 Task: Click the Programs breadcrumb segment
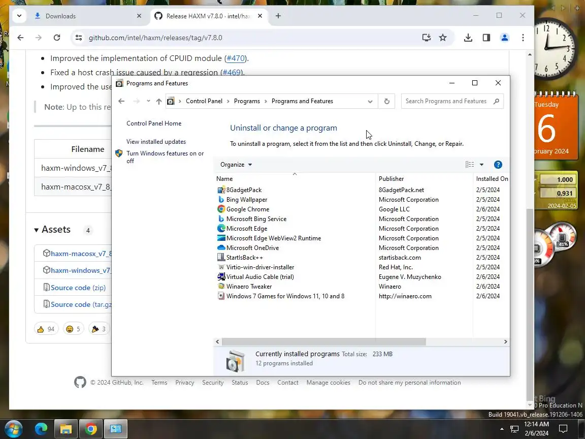click(x=247, y=101)
